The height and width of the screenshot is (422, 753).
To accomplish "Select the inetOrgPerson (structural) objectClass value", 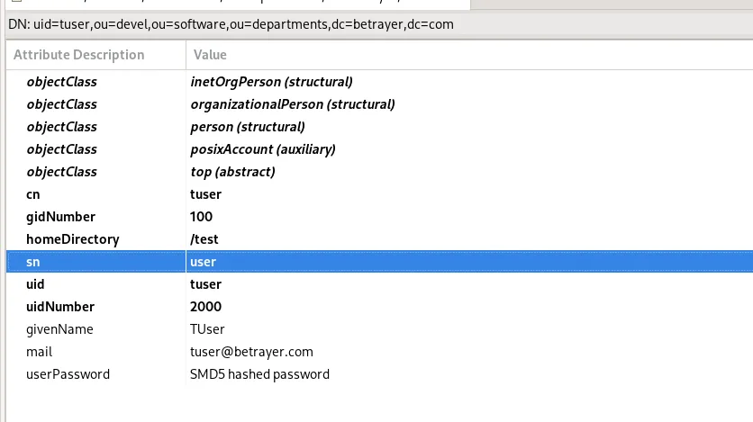I will pyautogui.click(x=271, y=82).
